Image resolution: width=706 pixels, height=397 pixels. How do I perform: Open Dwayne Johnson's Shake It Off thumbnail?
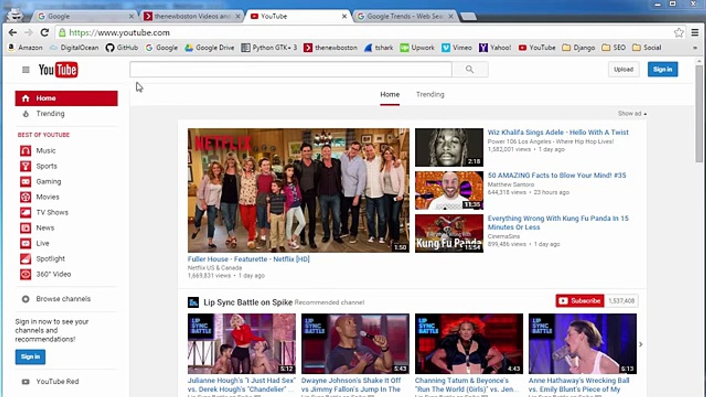coord(355,344)
